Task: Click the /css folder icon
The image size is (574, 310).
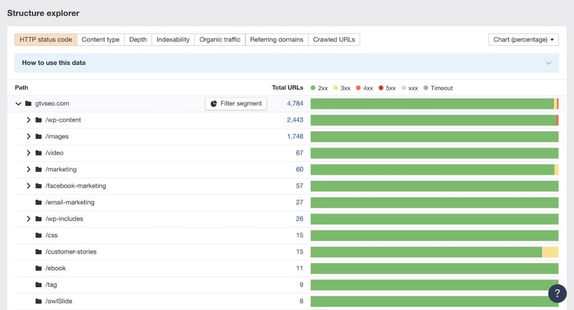Action: (x=39, y=236)
